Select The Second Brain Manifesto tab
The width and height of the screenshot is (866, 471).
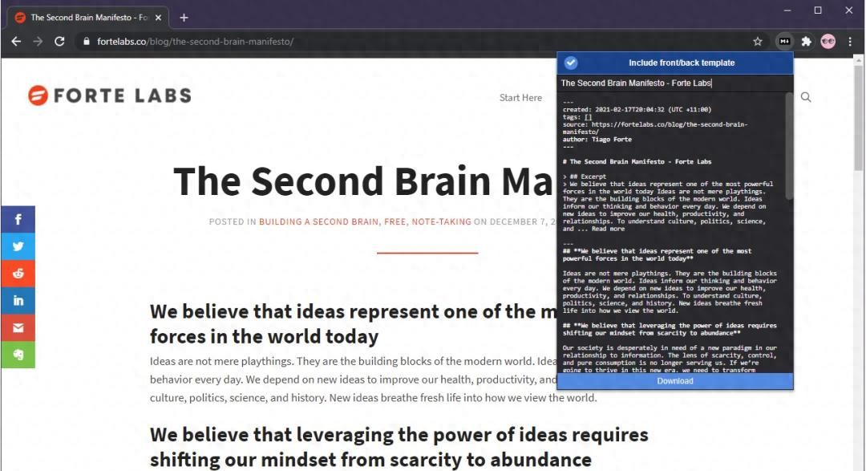[x=88, y=18]
